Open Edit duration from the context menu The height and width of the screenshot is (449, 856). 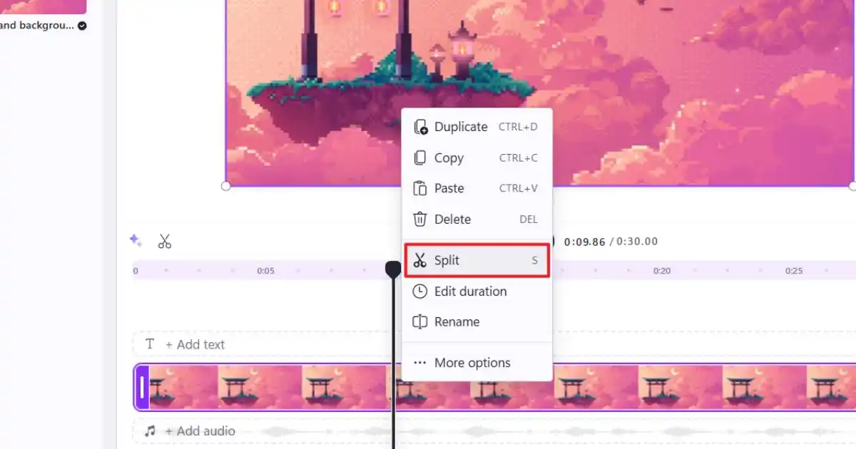tap(477, 291)
